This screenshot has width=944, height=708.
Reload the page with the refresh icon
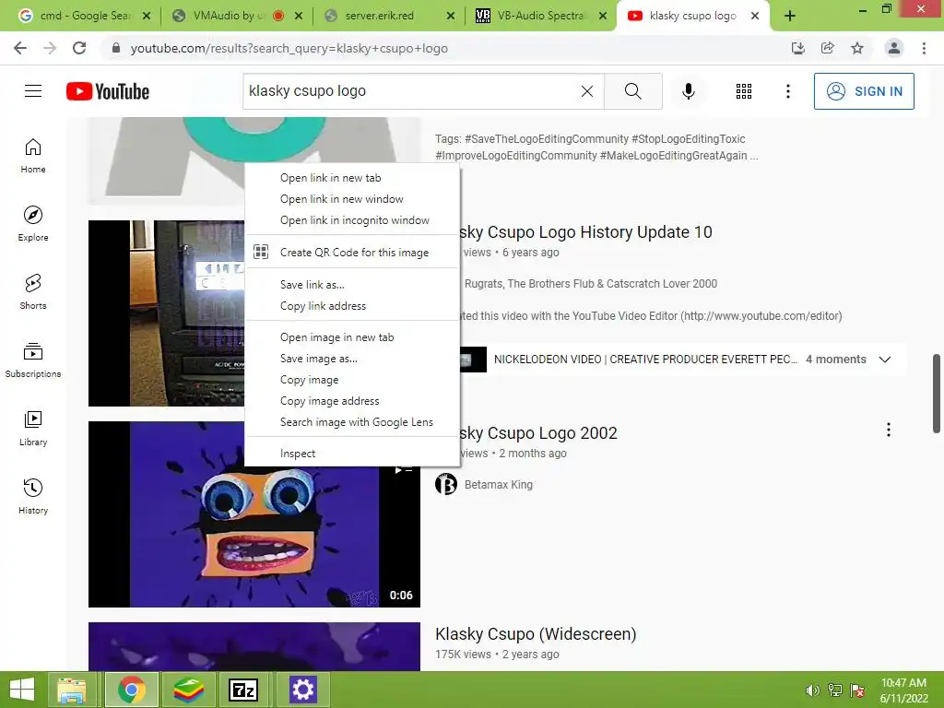click(x=79, y=48)
